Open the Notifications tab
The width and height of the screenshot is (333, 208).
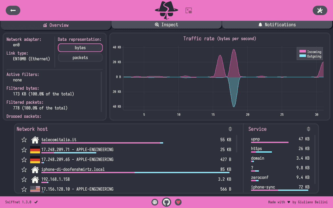tap(277, 24)
